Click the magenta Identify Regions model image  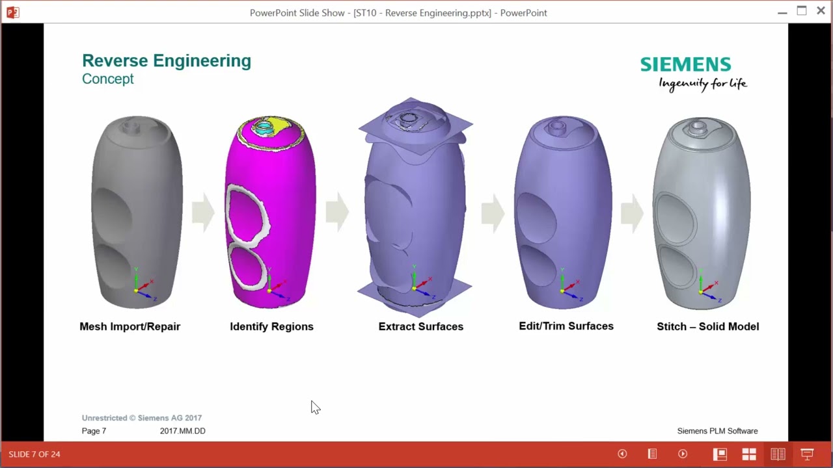pyautogui.click(x=270, y=212)
